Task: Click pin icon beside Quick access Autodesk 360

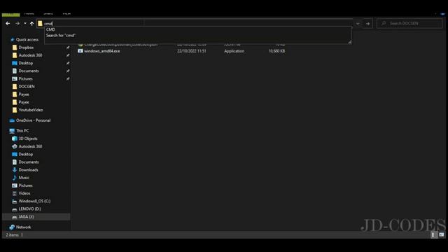Action: click(68, 55)
